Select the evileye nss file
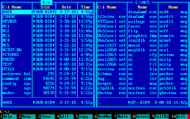 (143, 21)
